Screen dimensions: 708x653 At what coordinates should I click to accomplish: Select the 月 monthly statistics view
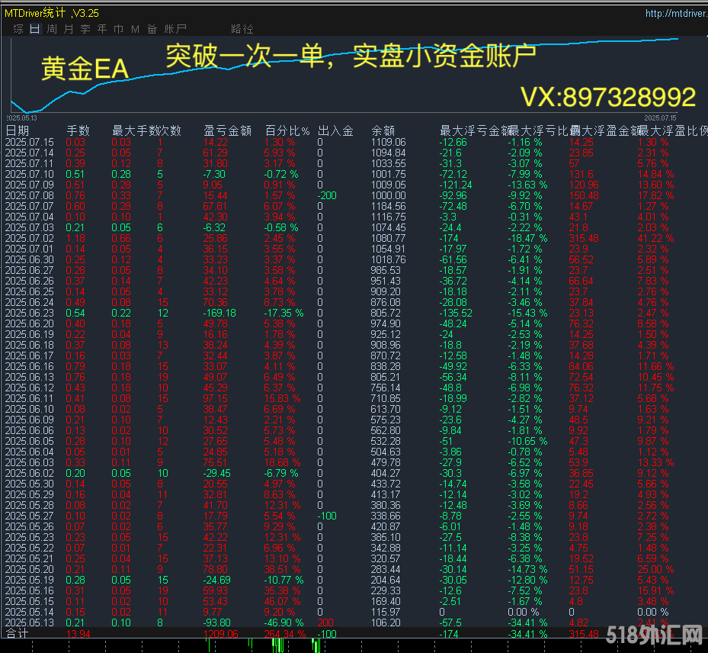(68, 28)
